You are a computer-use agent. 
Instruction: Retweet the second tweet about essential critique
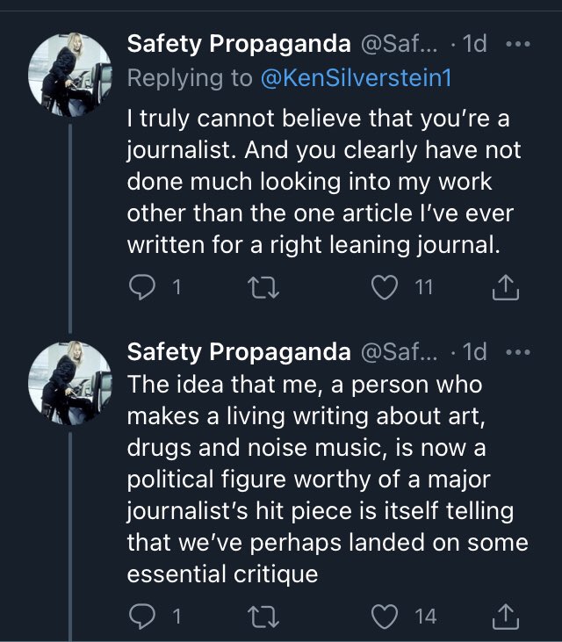coord(261,617)
